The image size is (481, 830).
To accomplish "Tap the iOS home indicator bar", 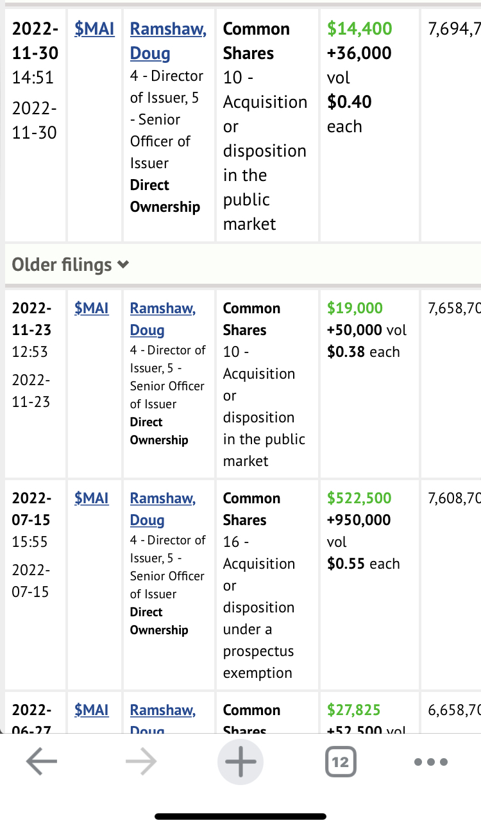I will tap(240, 817).
